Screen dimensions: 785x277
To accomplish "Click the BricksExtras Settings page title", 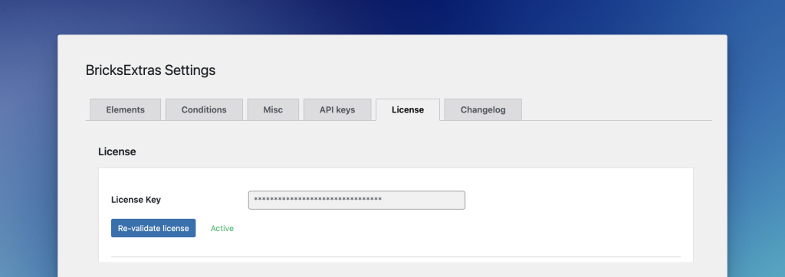I will click(150, 70).
